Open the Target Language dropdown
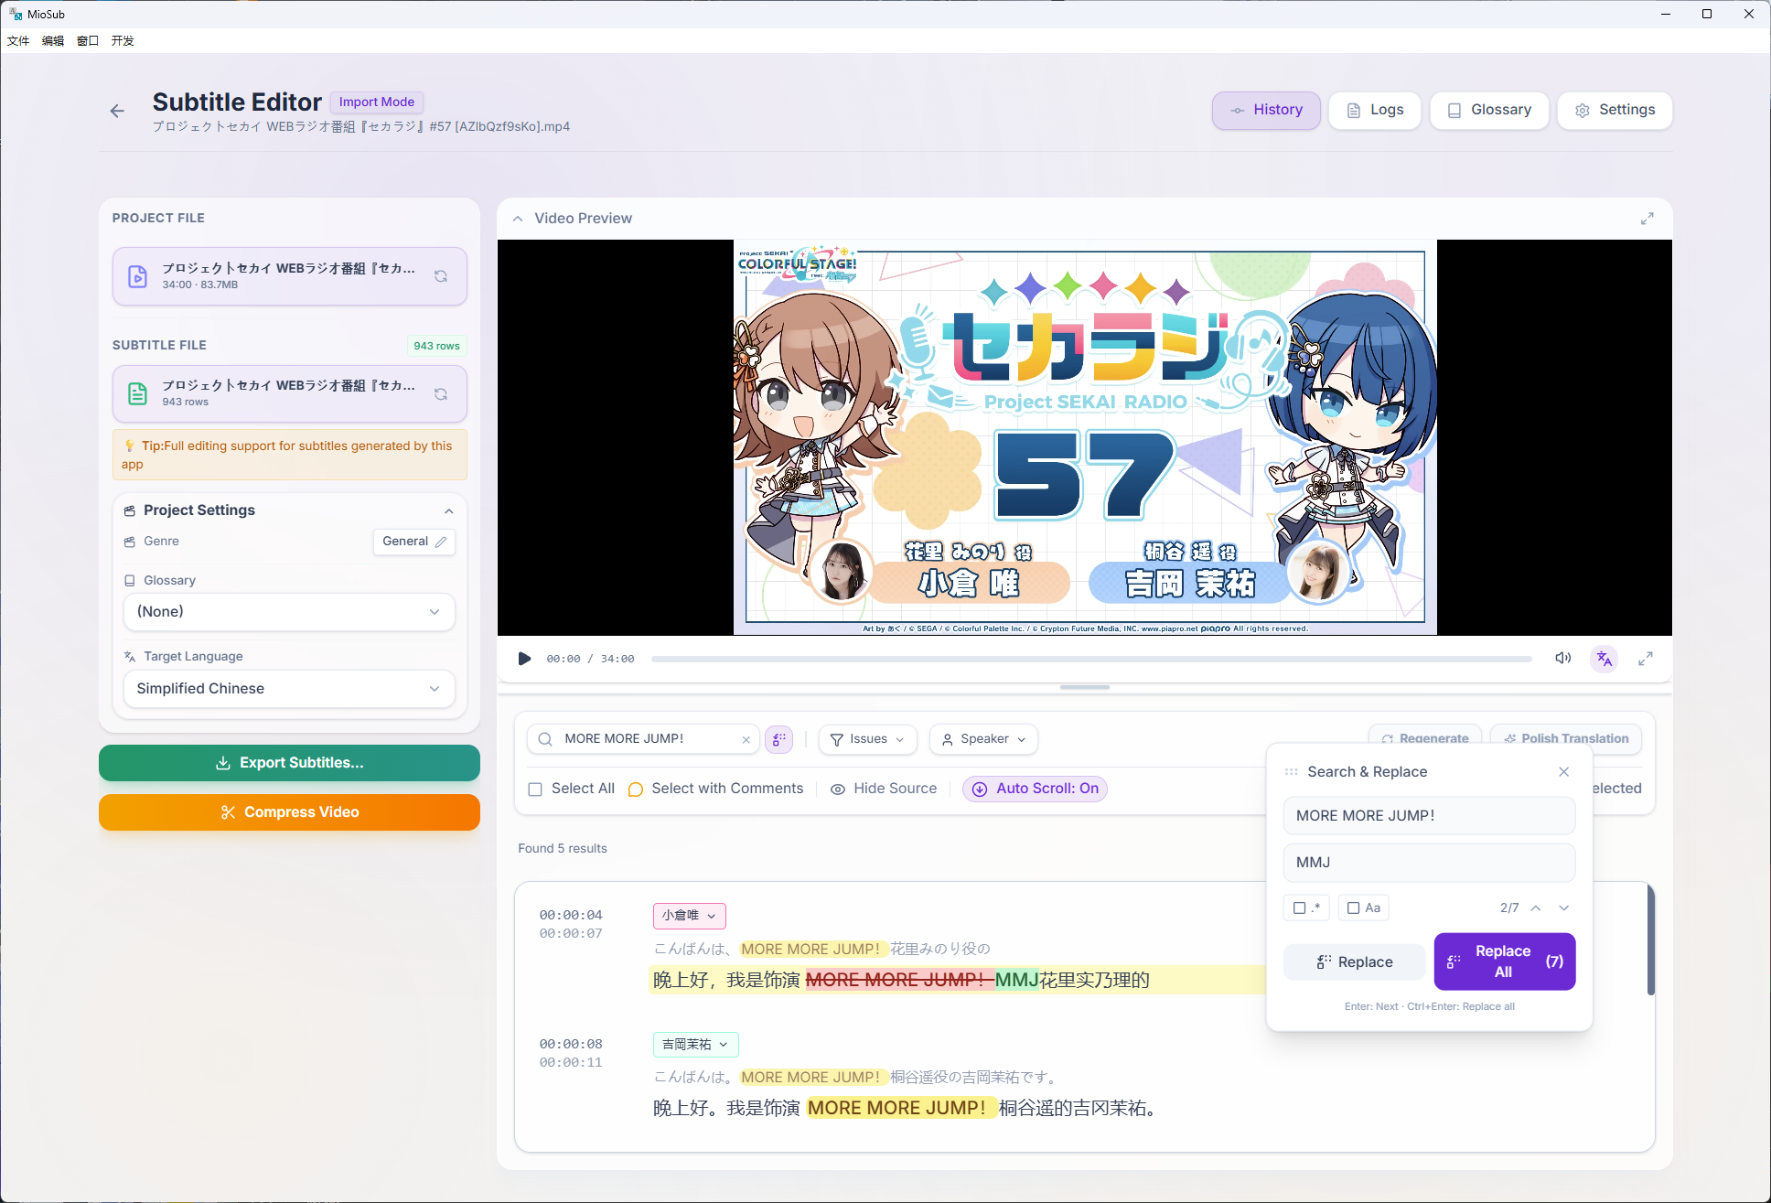Image resolution: width=1771 pixels, height=1203 pixels. [x=288, y=689]
